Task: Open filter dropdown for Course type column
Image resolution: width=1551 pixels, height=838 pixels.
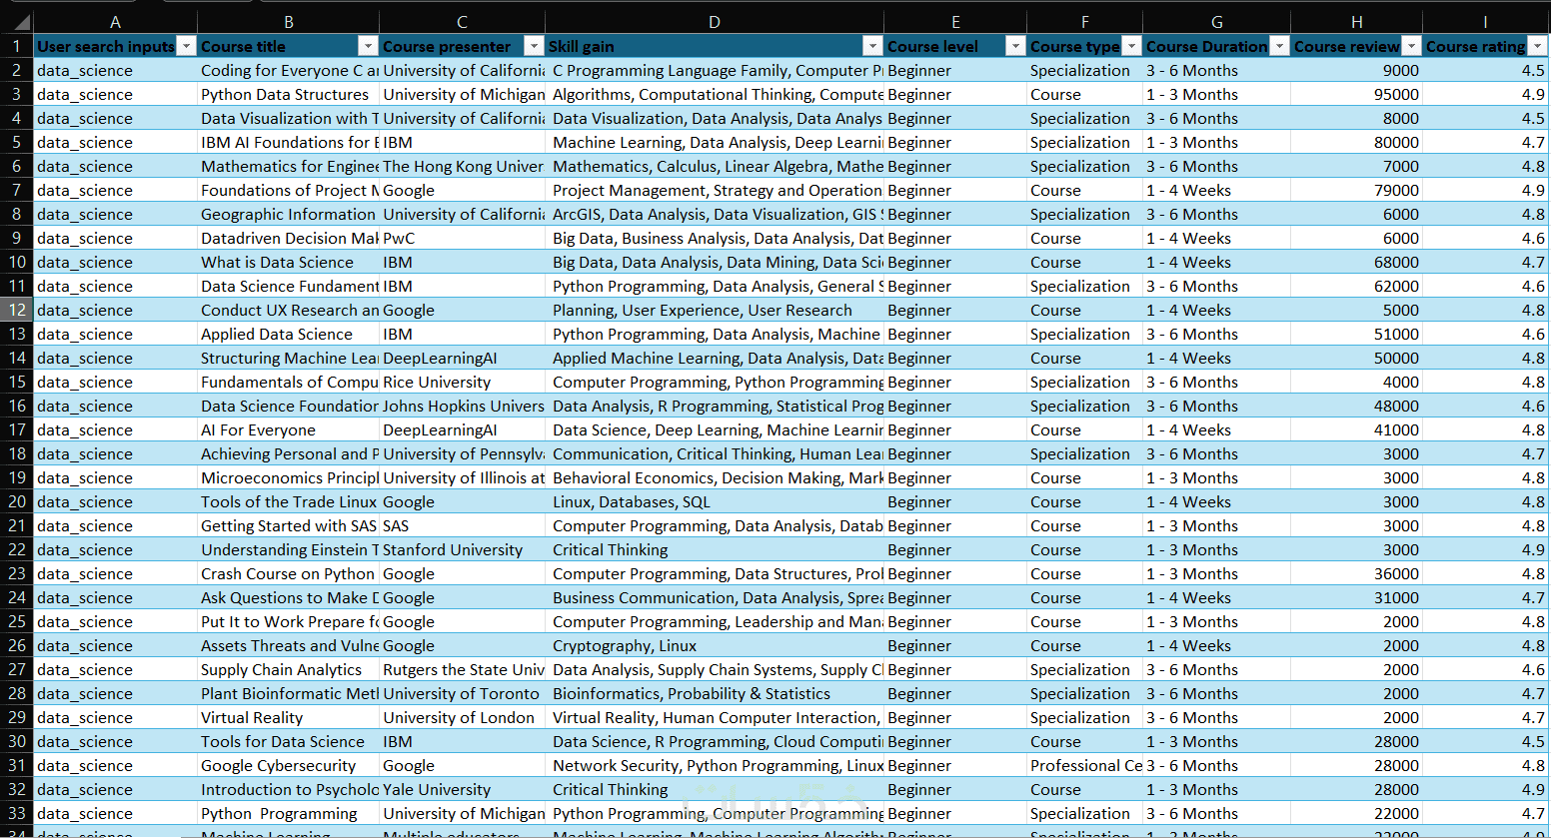Action: 1131,46
